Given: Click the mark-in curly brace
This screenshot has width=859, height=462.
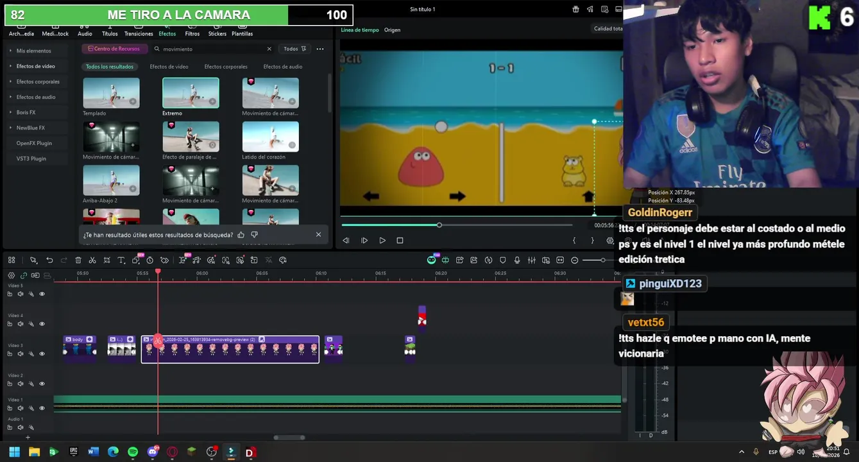Looking at the screenshot, I should [574, 240].
